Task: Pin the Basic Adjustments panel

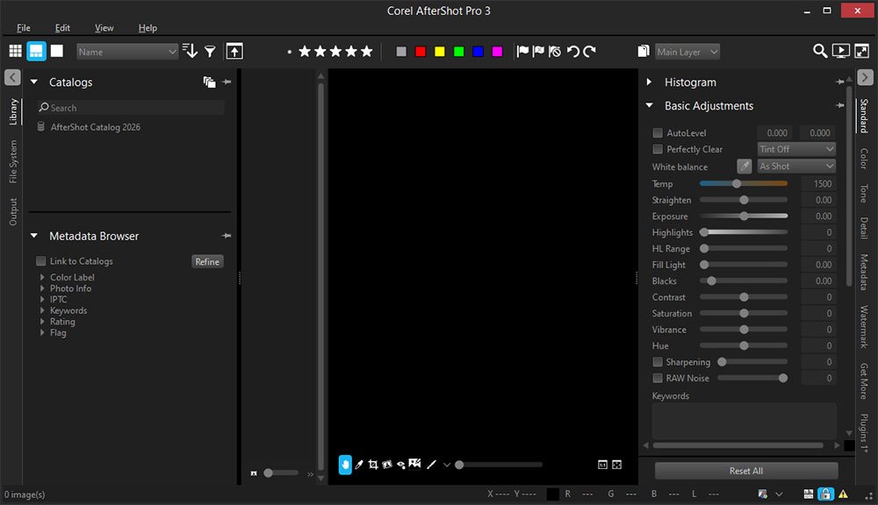Action: (x=840, y=106)
